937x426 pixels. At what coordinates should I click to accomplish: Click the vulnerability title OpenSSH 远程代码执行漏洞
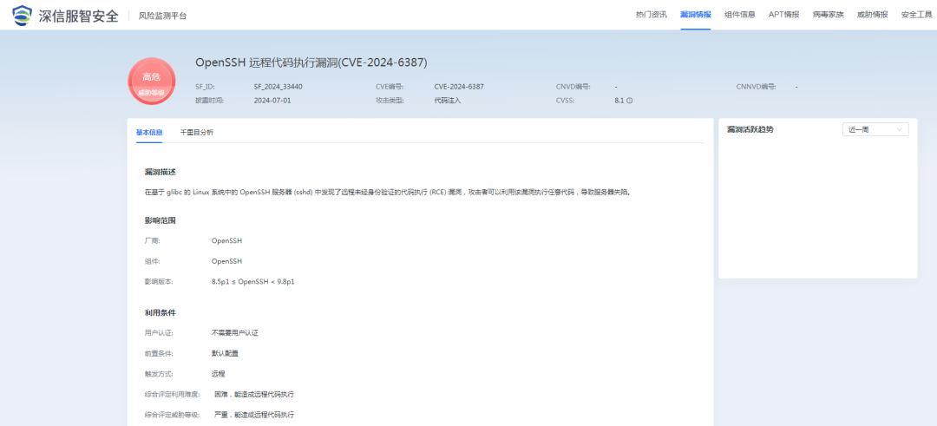click(311, 62)
